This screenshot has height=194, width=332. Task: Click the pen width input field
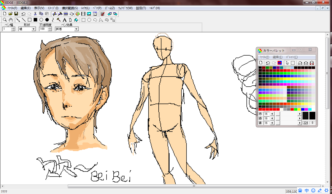click(x=7, y=29)
